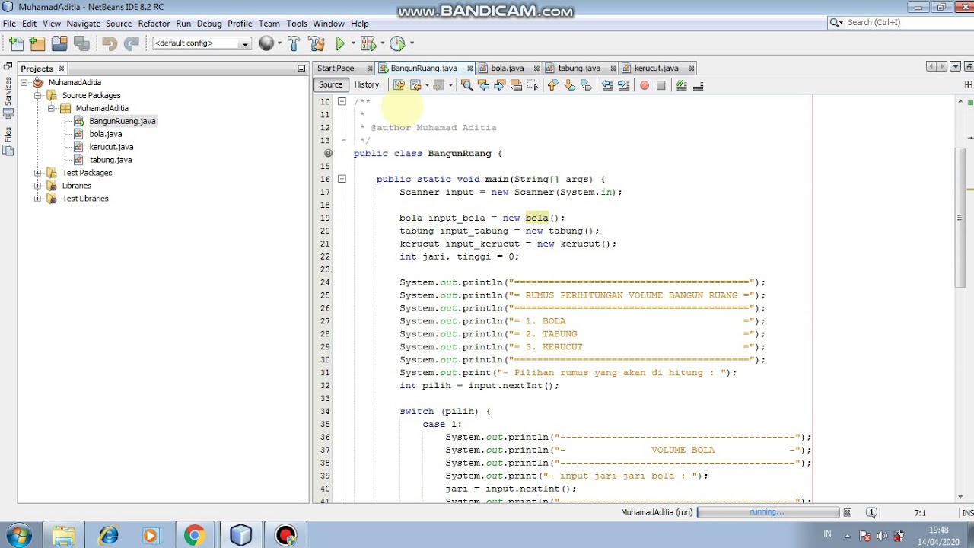The height and width of the screenshot is (548, 974).
Task: Click the Clean and Build icon
Action: click(x=317, y=44)
